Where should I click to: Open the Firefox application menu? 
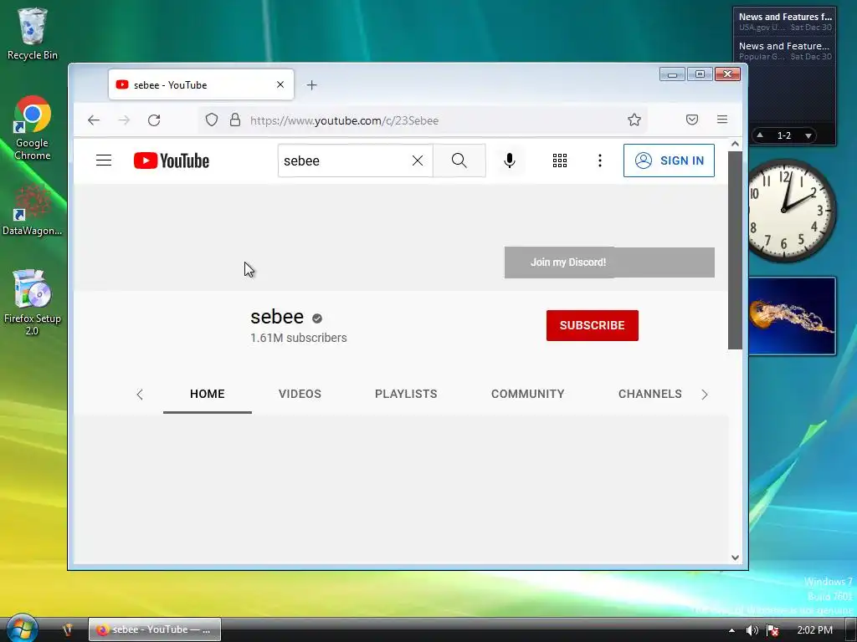[722, 120]
